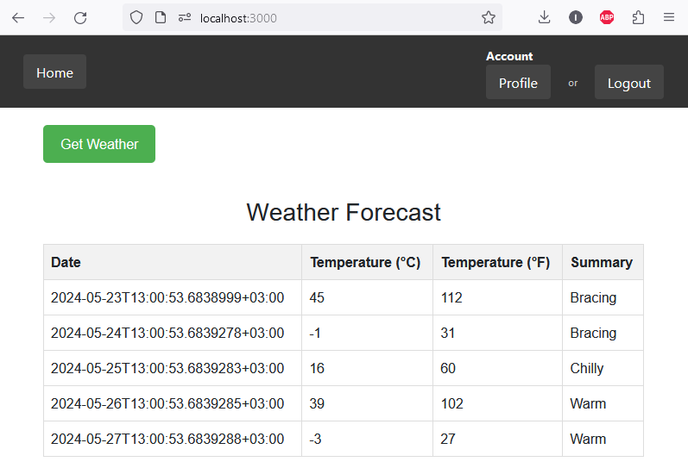
Task: Go to Home in navigation bar
Action: [x=54, y=72]
